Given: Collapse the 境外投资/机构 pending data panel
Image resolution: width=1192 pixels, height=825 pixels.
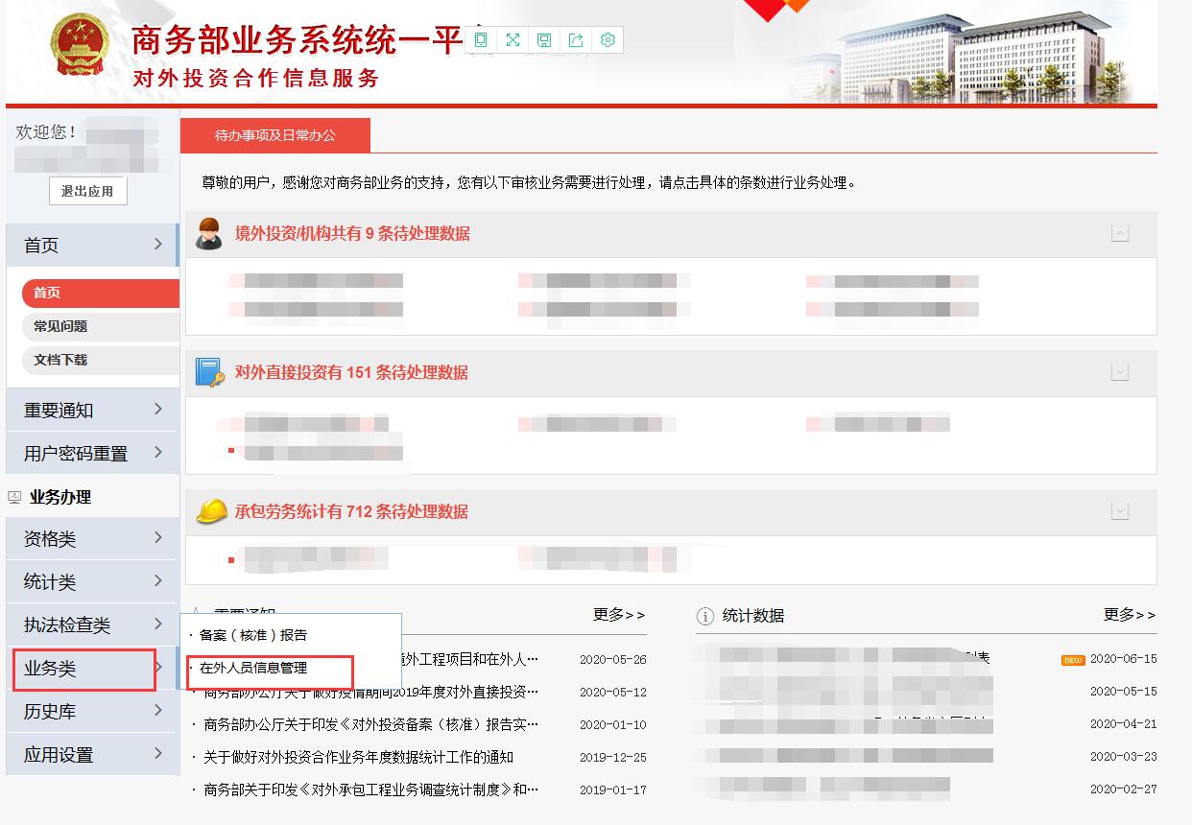Looking at the screenshot, I should click(x=1119, y=233).
